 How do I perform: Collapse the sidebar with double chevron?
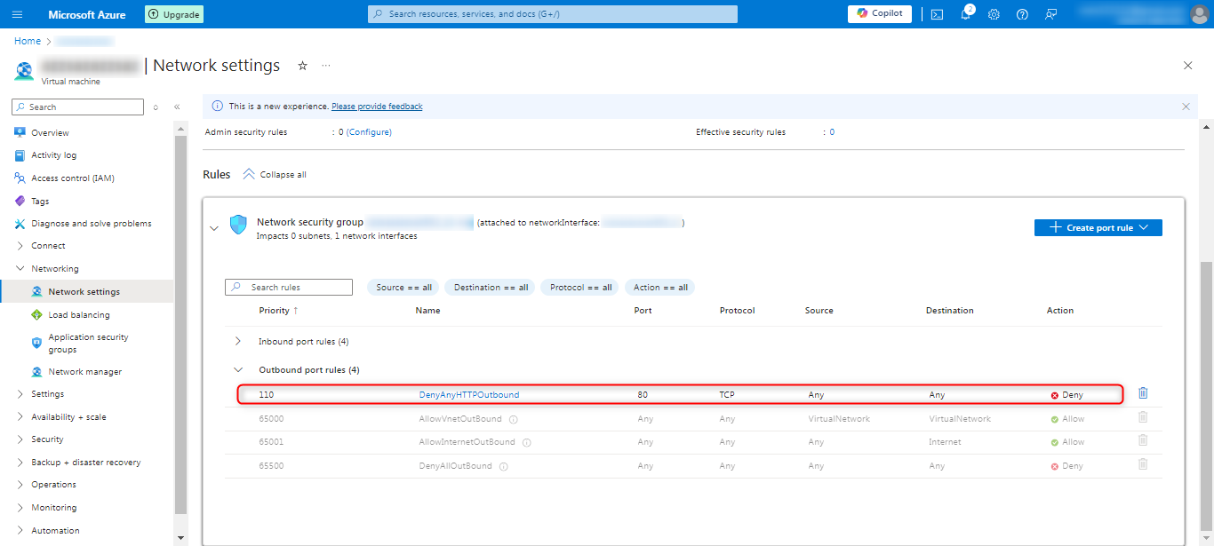[177, 107]
